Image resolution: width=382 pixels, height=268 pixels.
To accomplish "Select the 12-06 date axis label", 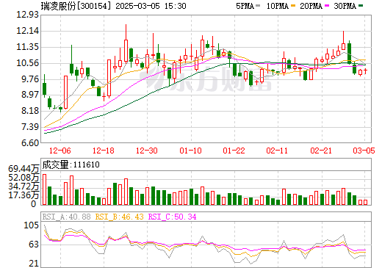I will (x=60, y=151).
